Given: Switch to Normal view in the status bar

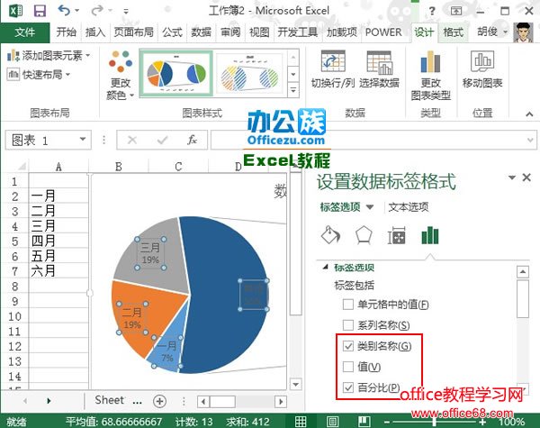Looking at the screenshot, I should click(301, 422).
